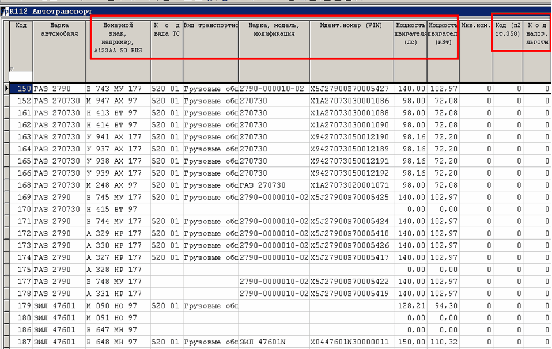Click license plate А 330 НР 177
Viewport: 552px width, 349px height.
(114, 245)
